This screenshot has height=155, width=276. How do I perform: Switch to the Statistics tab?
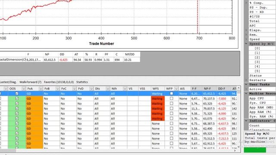[x=82, y=82]
